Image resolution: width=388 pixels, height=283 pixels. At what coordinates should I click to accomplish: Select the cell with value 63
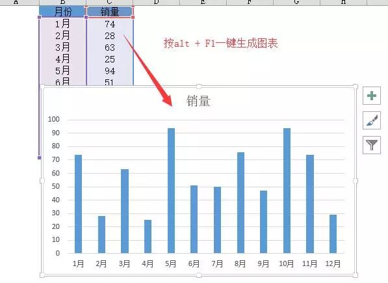(110, 47)
